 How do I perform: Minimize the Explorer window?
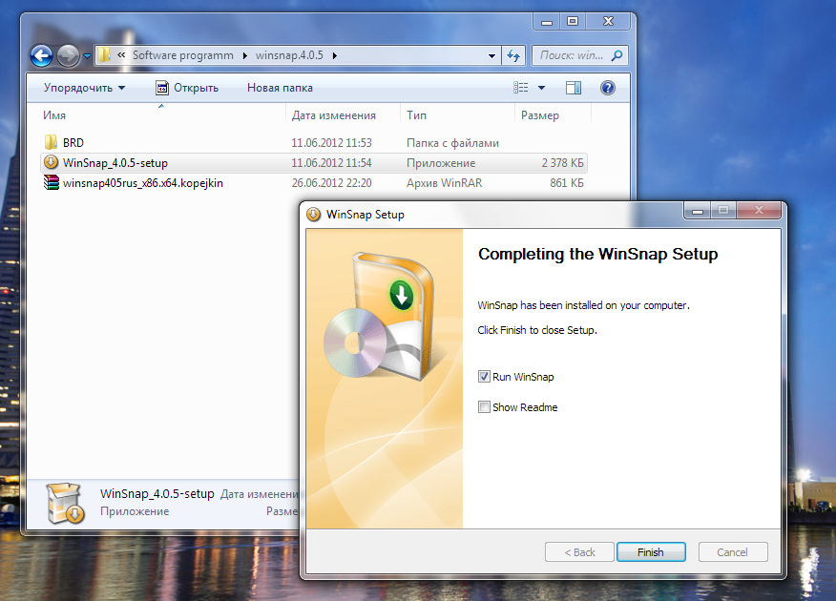pos(547,22)
